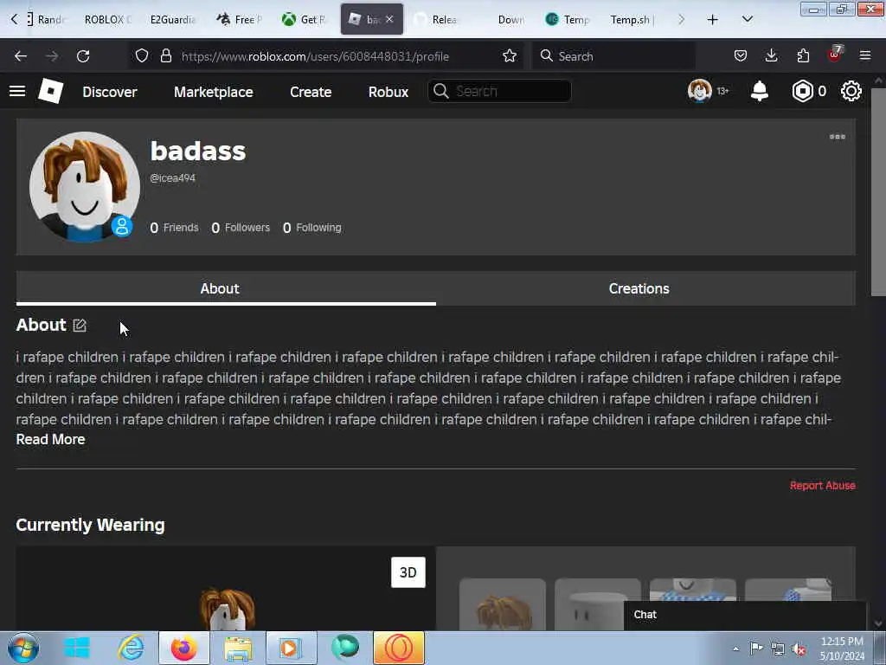Open Firefox application menu
886x665 pixels.
pos(865,56)
